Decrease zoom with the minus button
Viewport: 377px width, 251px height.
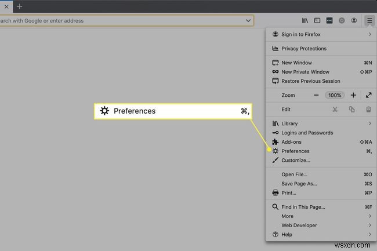tap(316, 95)
